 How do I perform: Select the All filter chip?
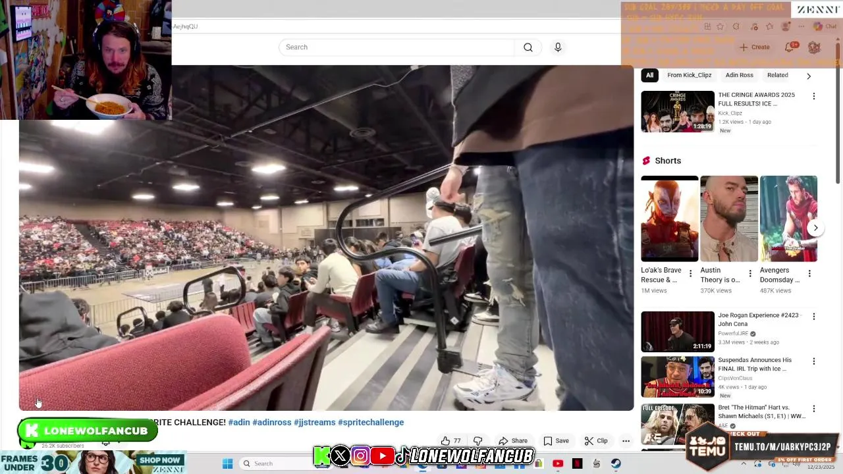click(649, 75)
